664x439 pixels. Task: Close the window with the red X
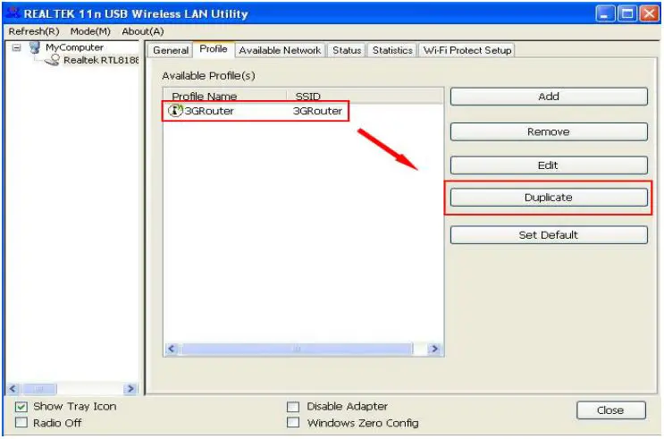point(649,14)
